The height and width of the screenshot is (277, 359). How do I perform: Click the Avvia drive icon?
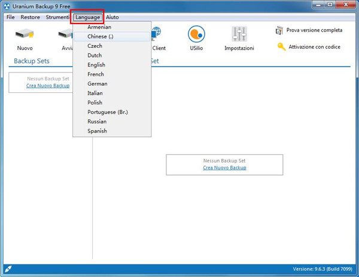click(x=65, y=34)
